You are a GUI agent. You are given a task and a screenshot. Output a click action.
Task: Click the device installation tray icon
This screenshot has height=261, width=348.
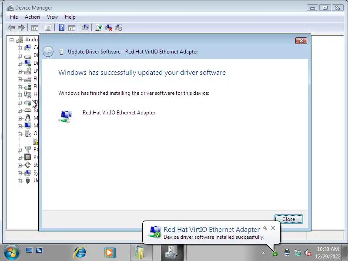(275, 253)
